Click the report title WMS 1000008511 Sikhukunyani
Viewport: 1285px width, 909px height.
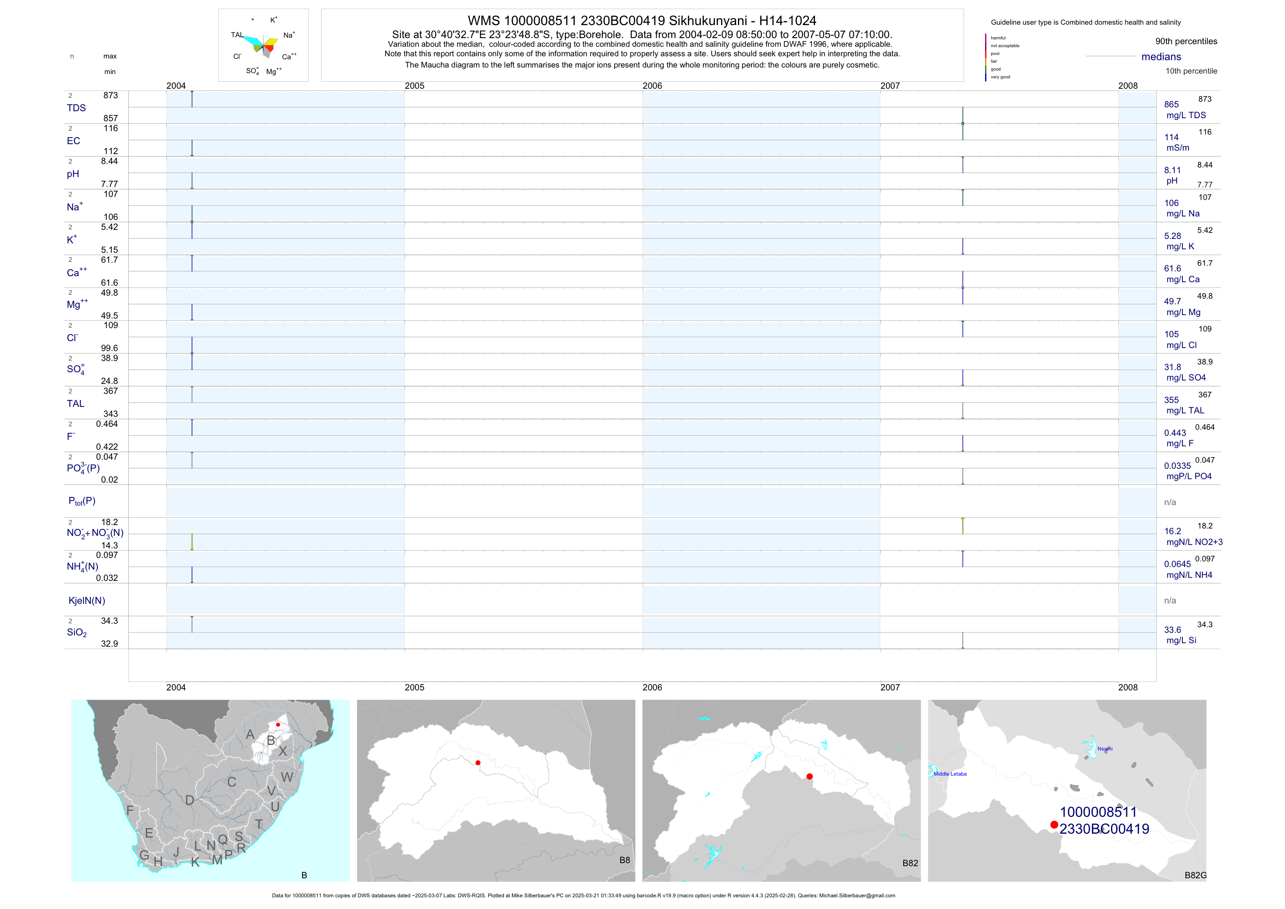[x=641, y=21]
